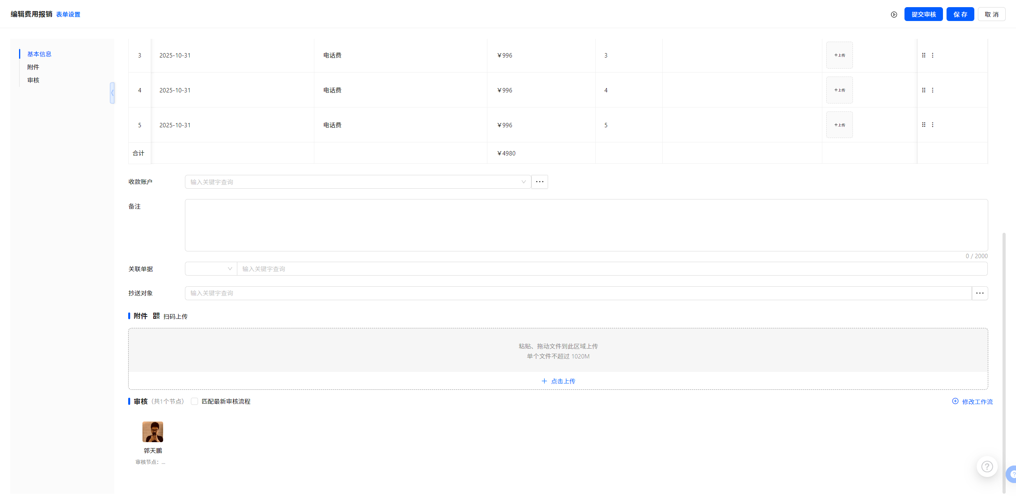Jump to 审核 section in sidebar
Image resolution: width=1016 pixels, height=504 pixels.
coord(33,80)
